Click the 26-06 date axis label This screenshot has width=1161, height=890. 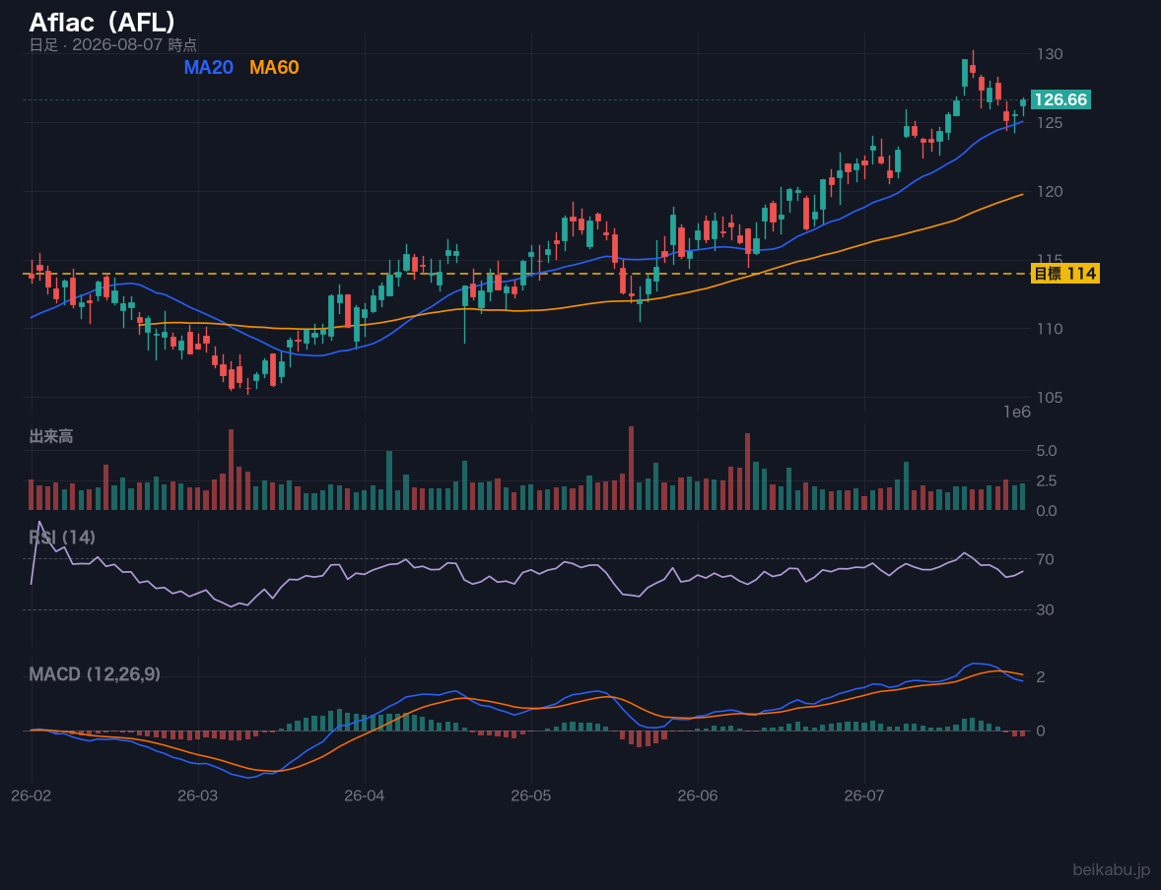[x=698, y=796]
